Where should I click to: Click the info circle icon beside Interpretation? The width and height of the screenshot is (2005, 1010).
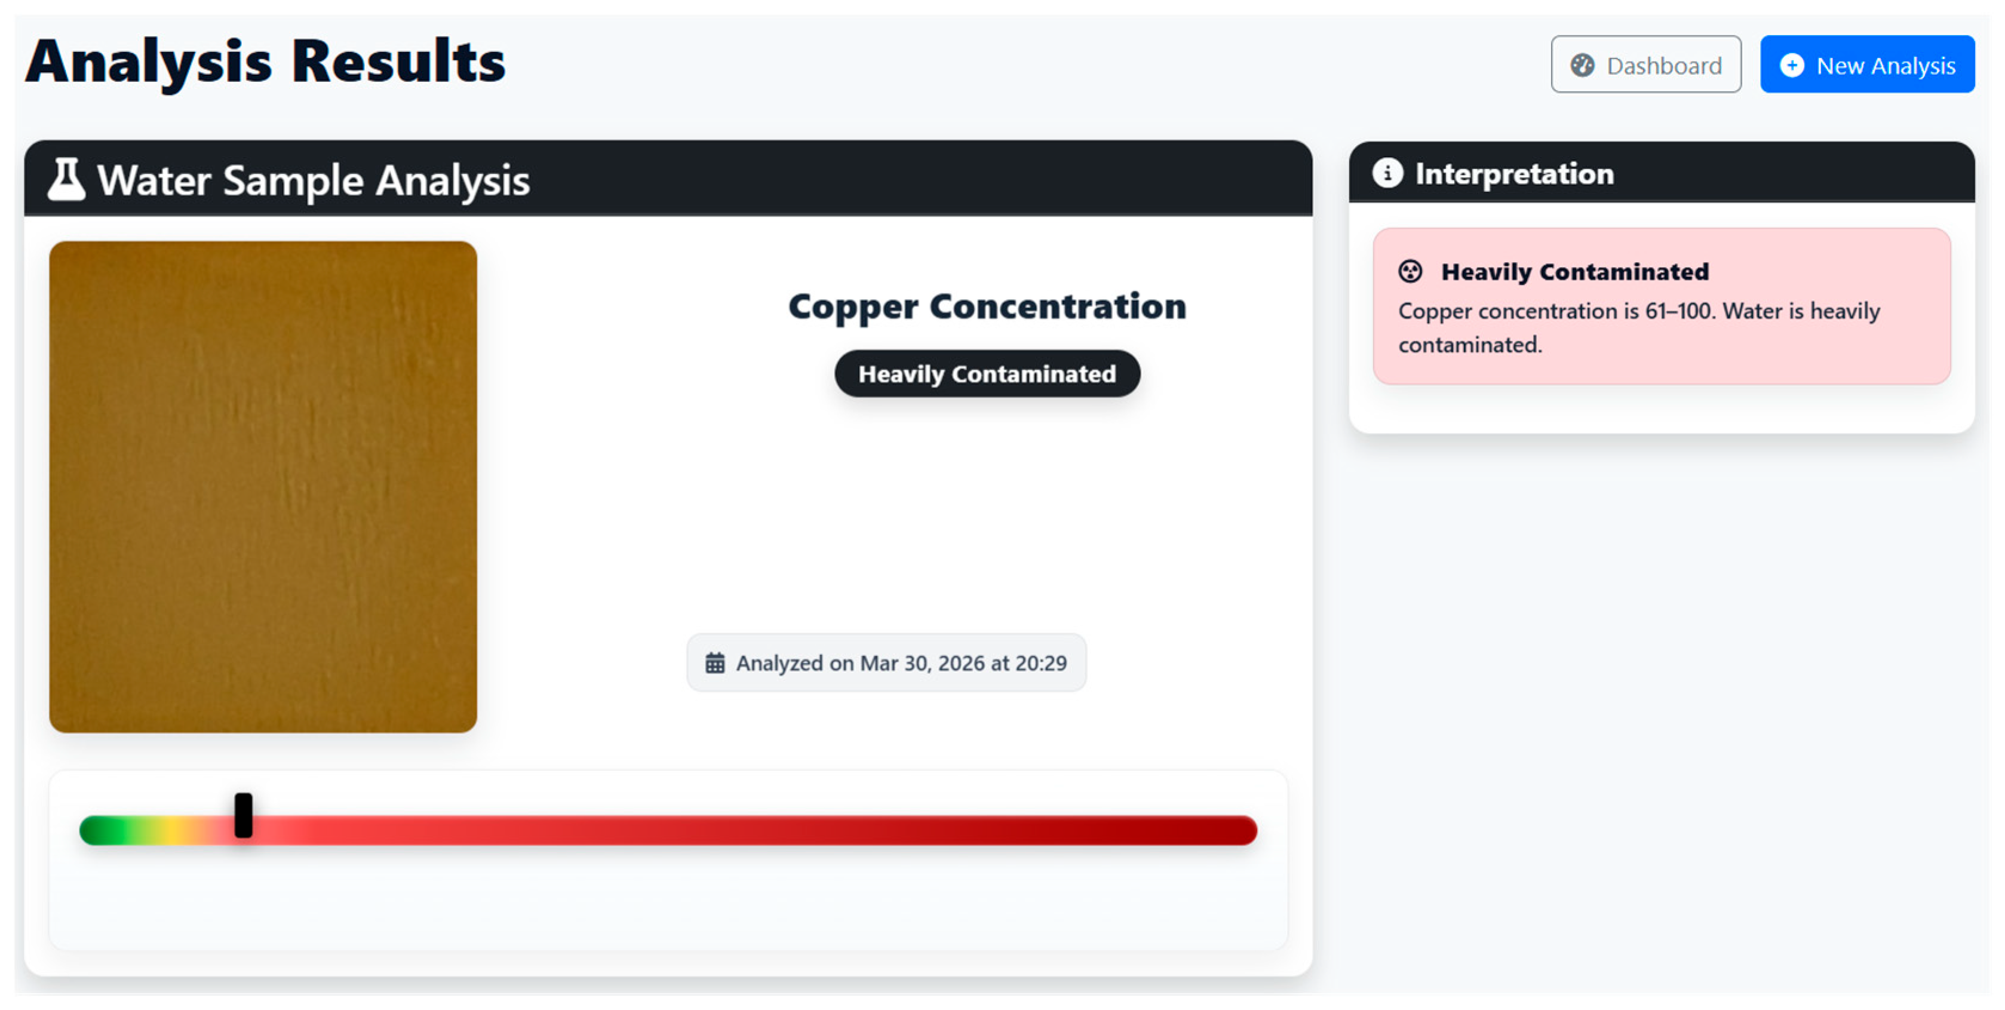tap(1387, 173)
